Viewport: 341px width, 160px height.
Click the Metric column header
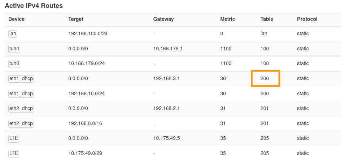pos(228,19)
